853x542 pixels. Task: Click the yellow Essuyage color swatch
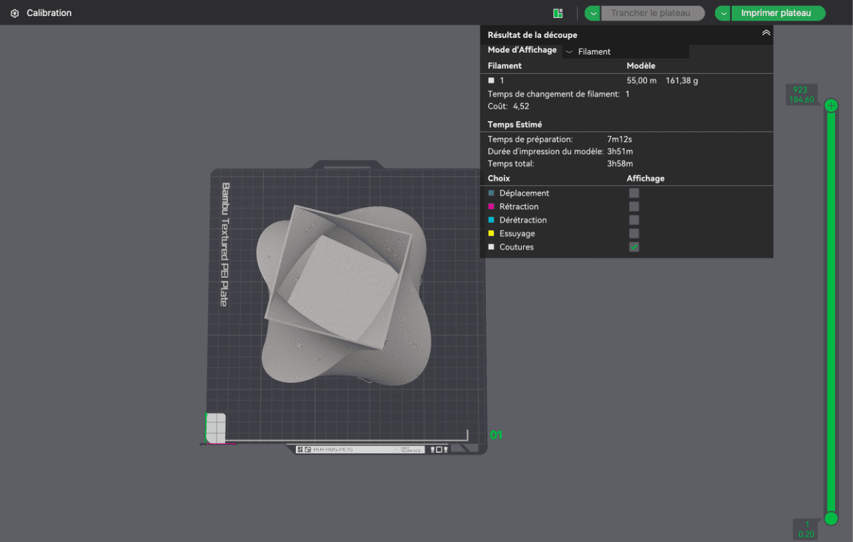[492, 234]
